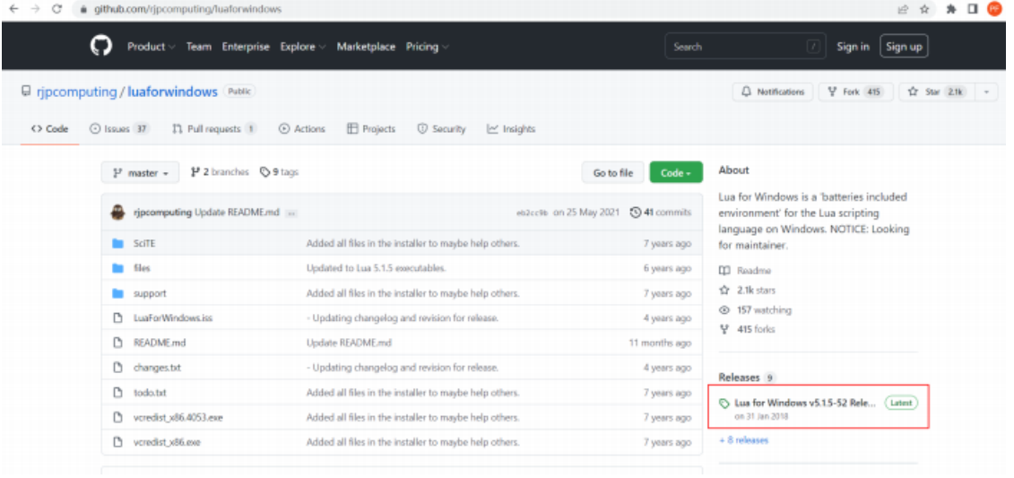
Task: Click the repository icon beside rjpcomputing
Action: pyautogui.click(x=26, y=91)
